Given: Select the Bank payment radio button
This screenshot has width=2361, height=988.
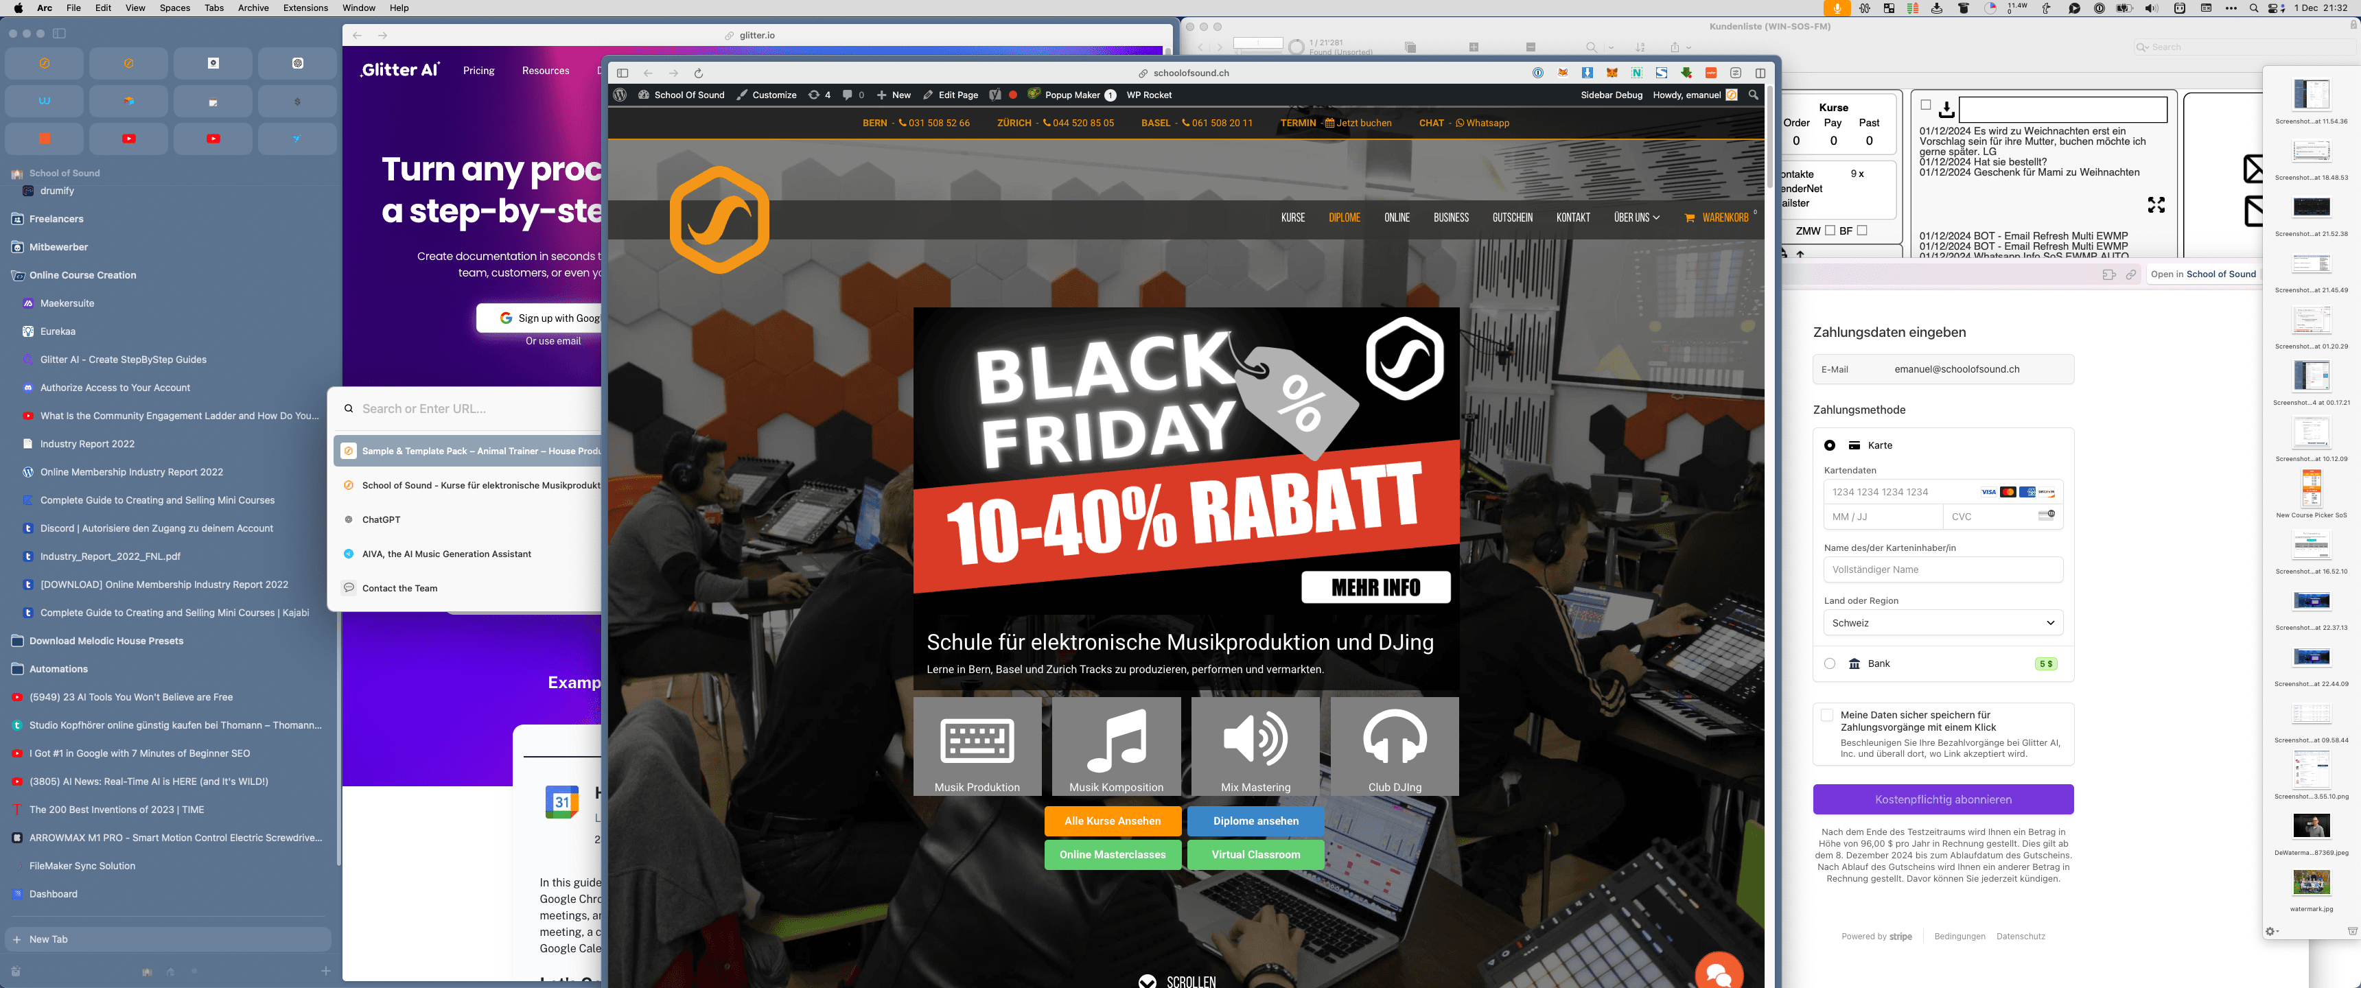Looking at the screenshot, I should coord(1829,663).
